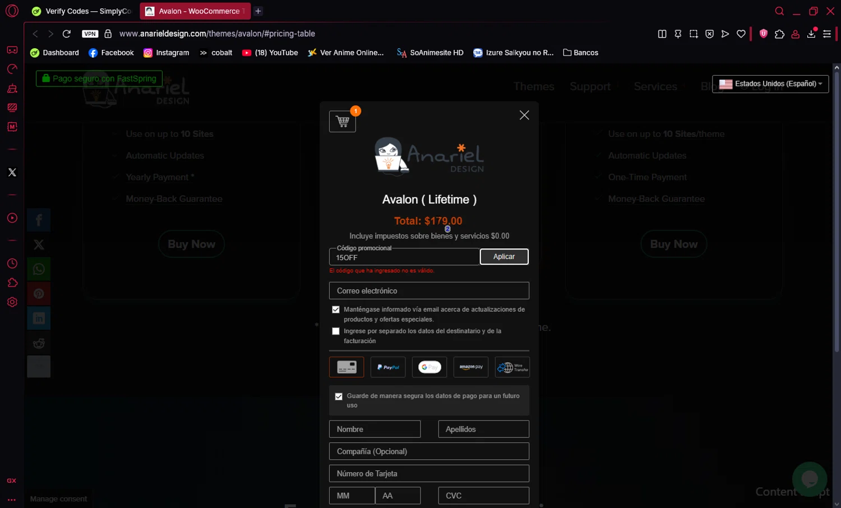Screen dimensions: 841x508
Task: Go back to previous page
Action: click(x=35, y=34)
